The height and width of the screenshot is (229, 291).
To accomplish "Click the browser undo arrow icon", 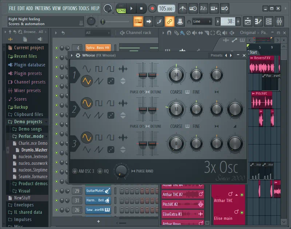I will [x=15, y=32].
